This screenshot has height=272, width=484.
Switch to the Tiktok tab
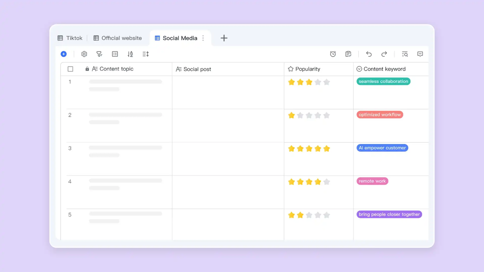click(70, 38)
